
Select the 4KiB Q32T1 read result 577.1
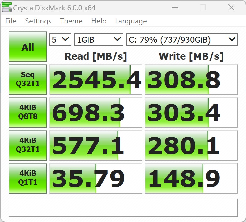(96, 145)
